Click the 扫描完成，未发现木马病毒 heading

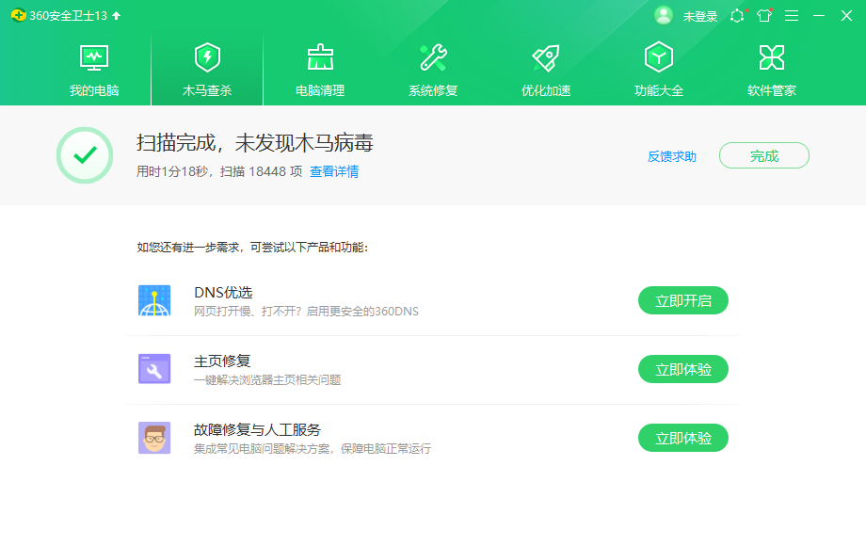tap(254, 143)
